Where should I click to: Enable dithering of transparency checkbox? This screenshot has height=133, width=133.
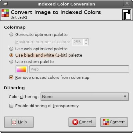[11, 106]
